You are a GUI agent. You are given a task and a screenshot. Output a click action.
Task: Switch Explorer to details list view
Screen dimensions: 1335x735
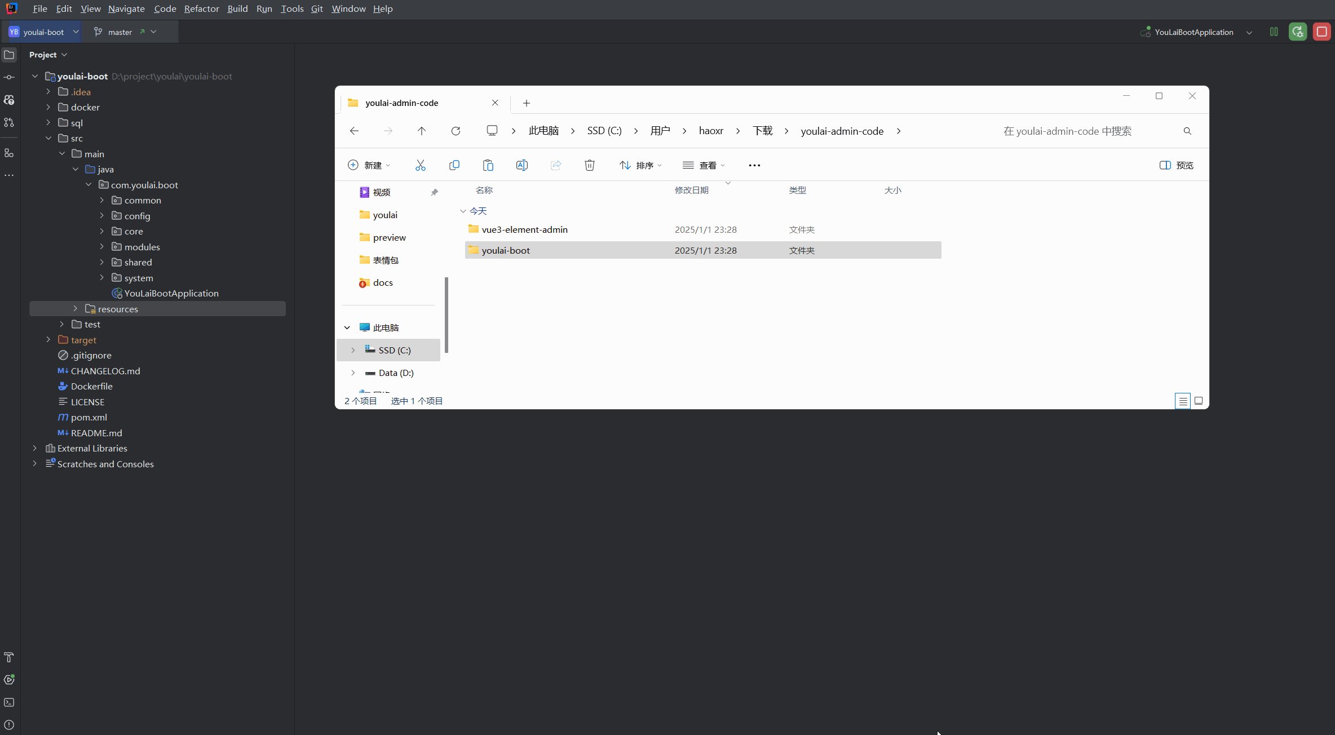pyautogui.click(x=1183, y=401)
